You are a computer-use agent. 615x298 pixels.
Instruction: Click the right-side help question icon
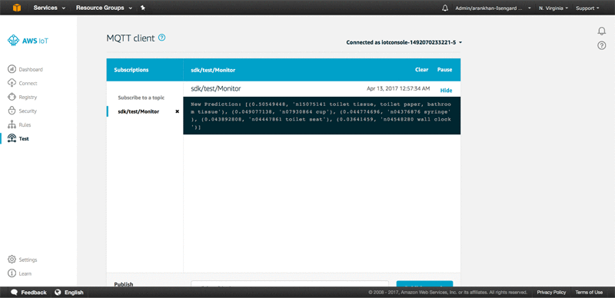(x=602, y=45)
